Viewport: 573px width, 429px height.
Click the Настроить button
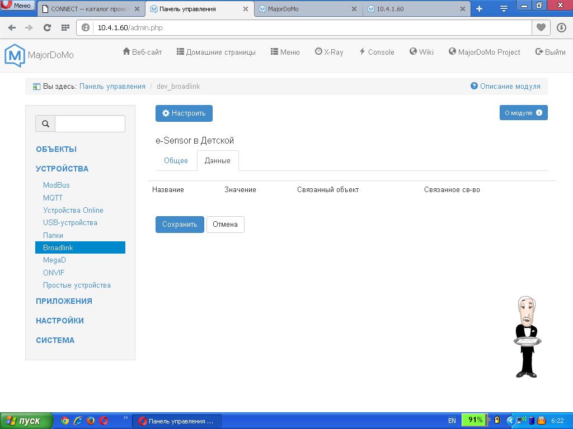tap(184, 113)
